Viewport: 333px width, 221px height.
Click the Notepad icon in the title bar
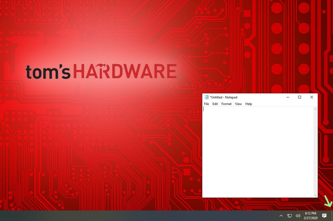click(x=206, y=97)
